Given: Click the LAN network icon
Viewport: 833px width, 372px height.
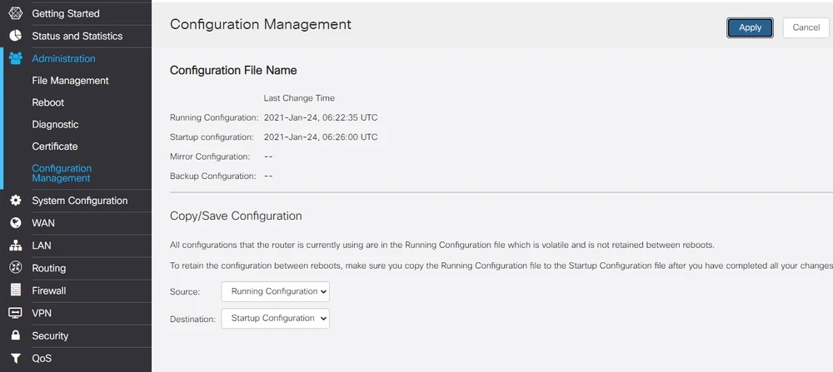Looking at the screenshot, I should point(15,246).
